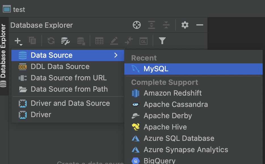Select Driver and Data Source entry

point(68,103)
